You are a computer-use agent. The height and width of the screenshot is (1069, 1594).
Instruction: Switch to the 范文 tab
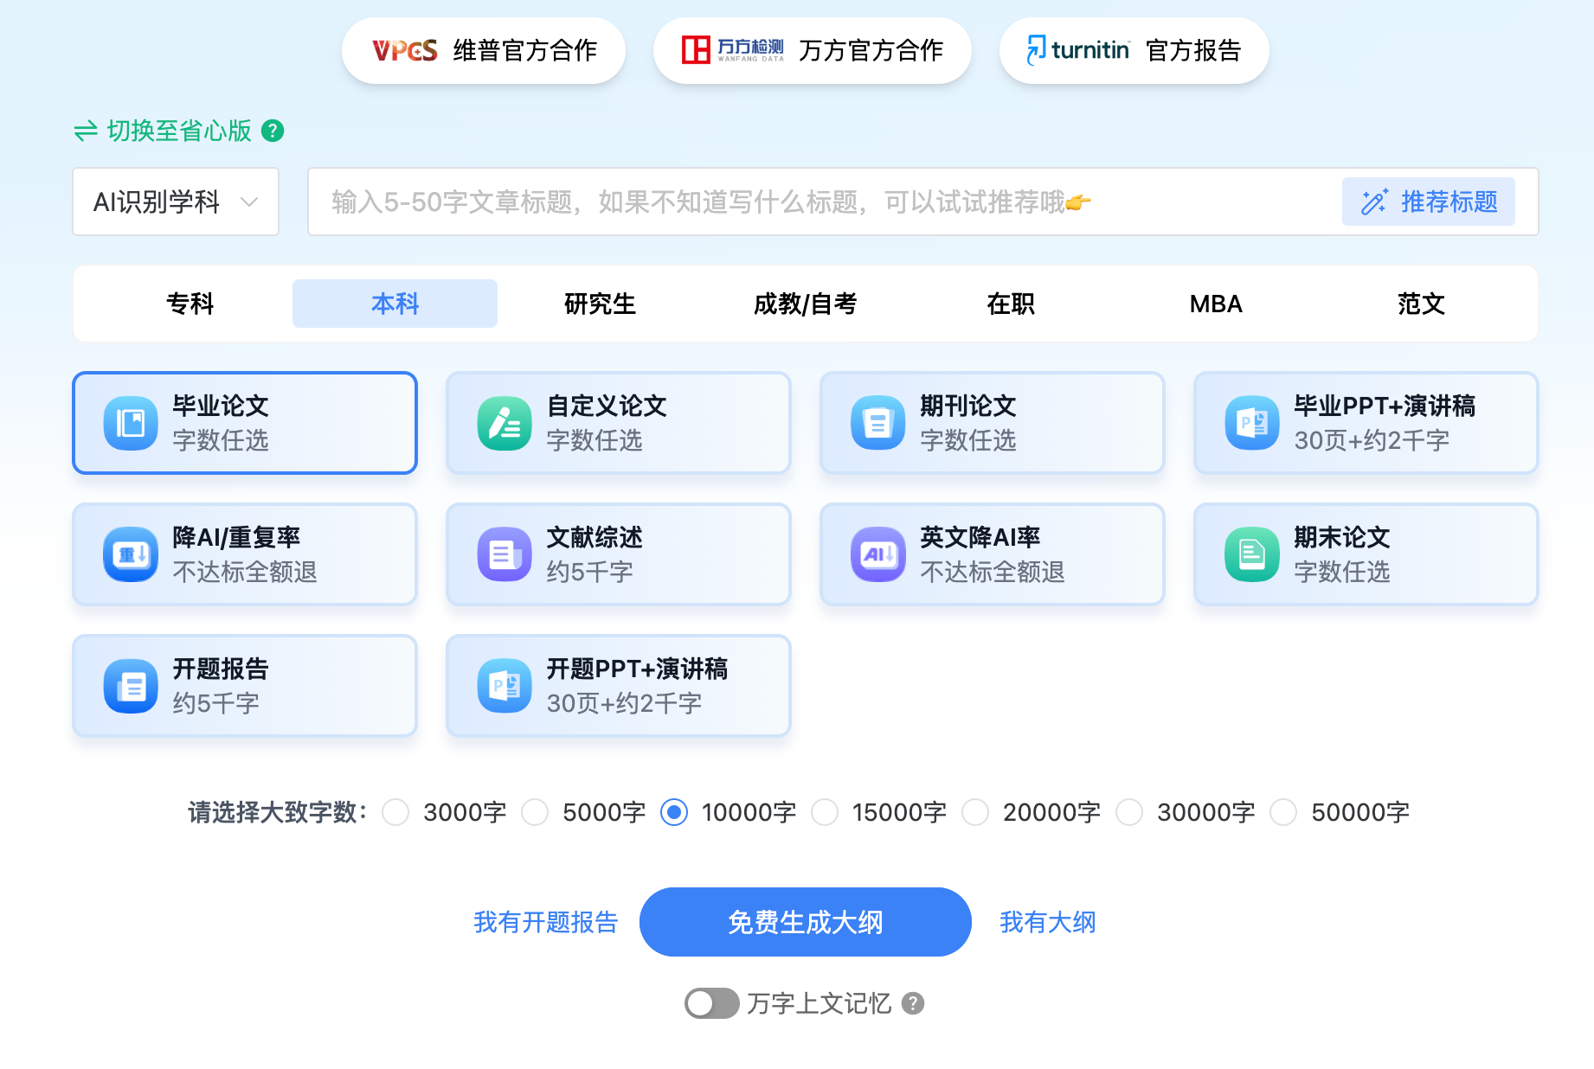coord(1420,304)
